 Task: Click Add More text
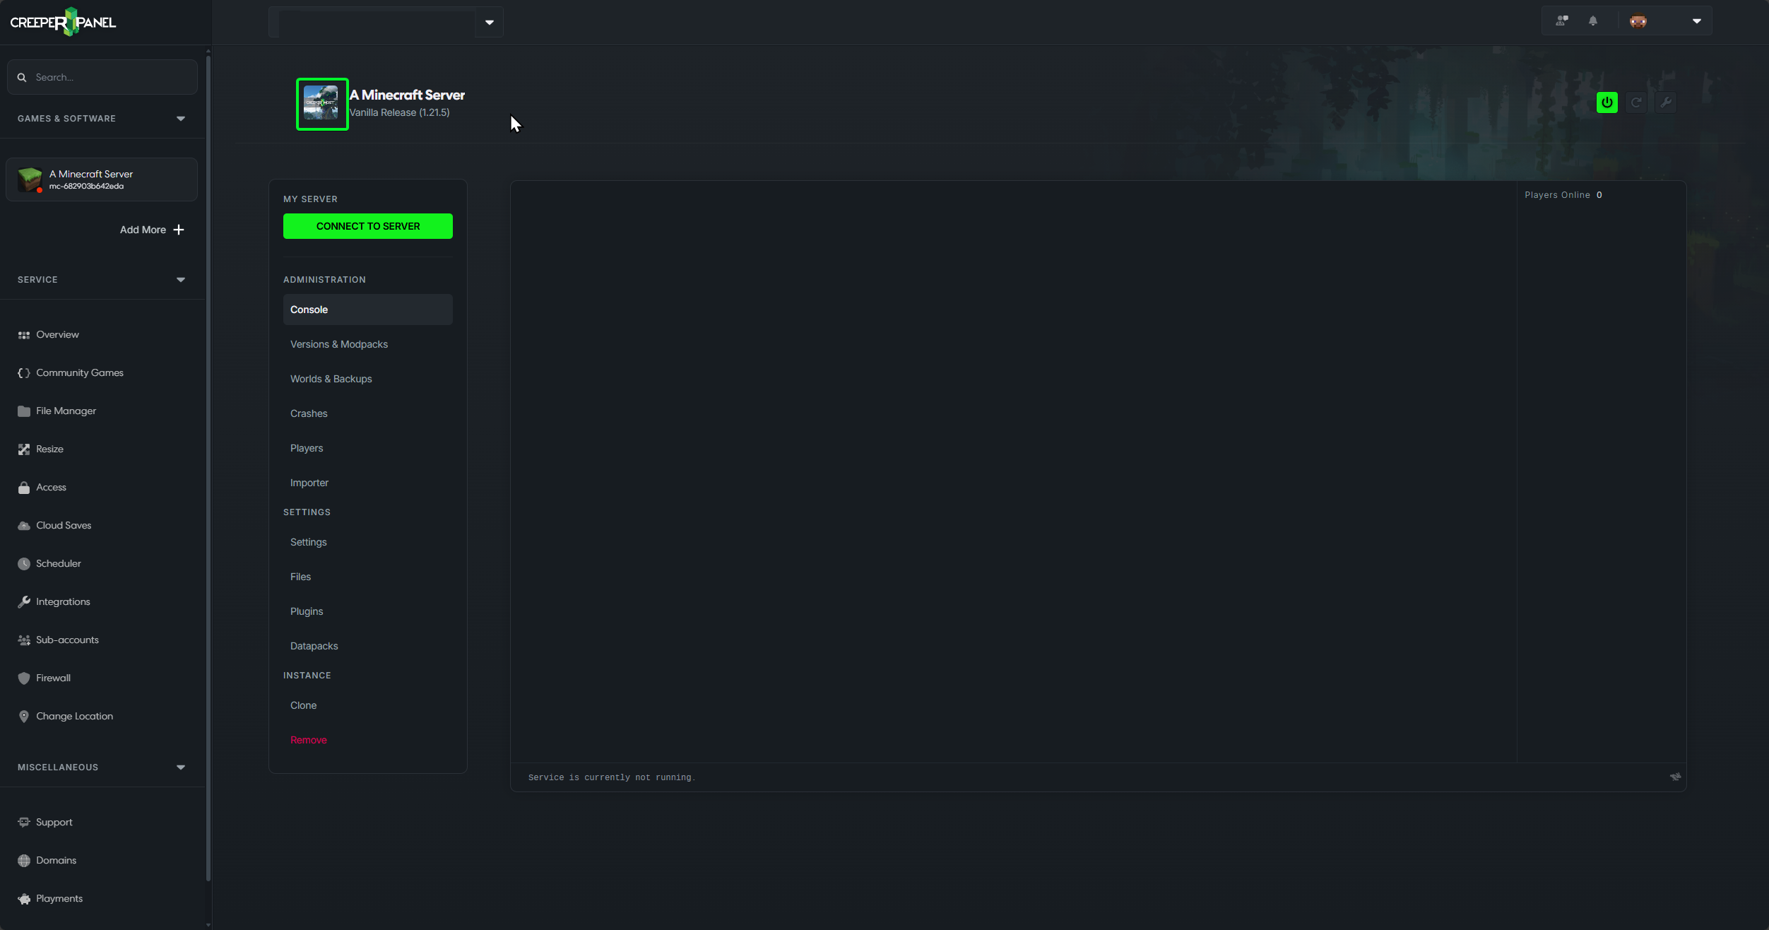(143, 230)
